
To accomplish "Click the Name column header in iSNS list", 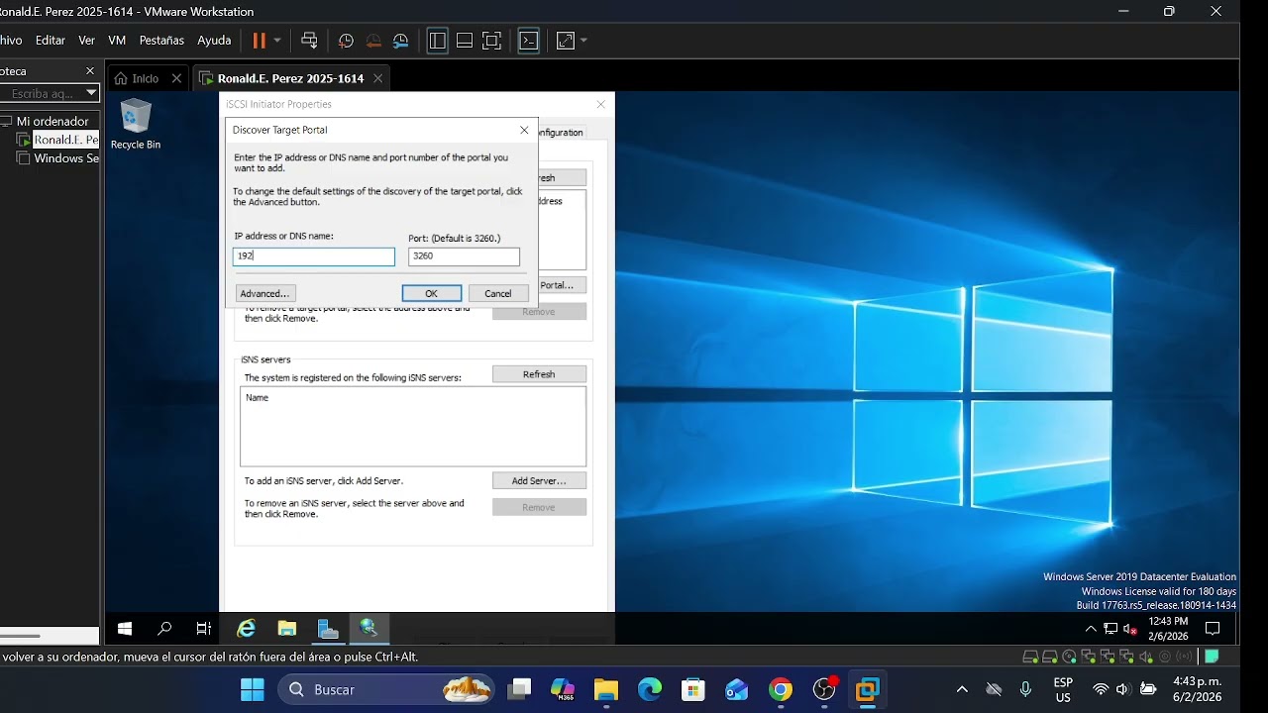I will pyautogui.click(x=257, y=397).
